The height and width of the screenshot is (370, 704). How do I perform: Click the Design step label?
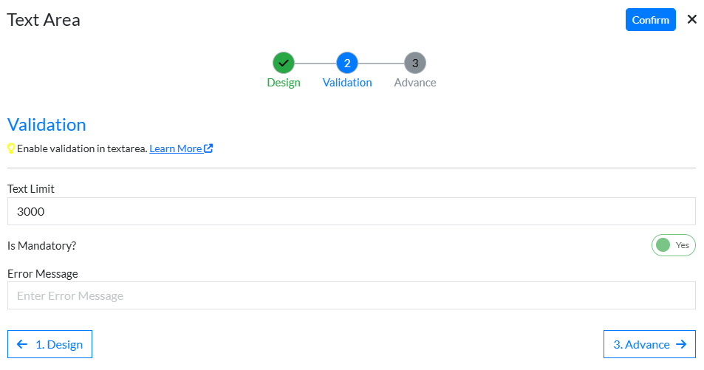[x=284, y=83]
